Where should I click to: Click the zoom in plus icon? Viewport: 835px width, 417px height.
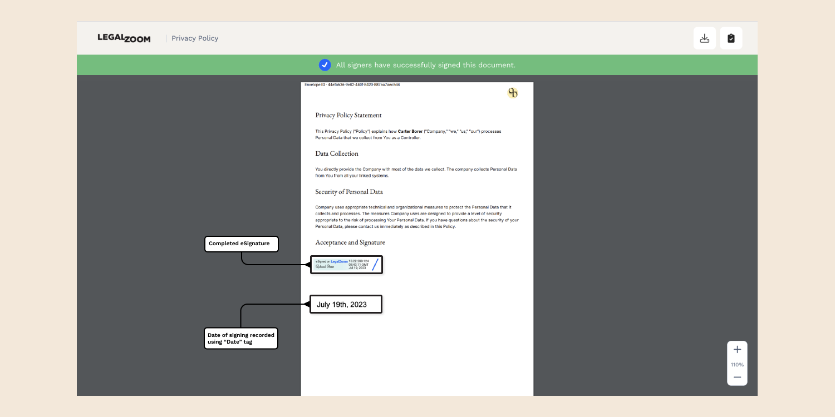(x=737, y=349)
